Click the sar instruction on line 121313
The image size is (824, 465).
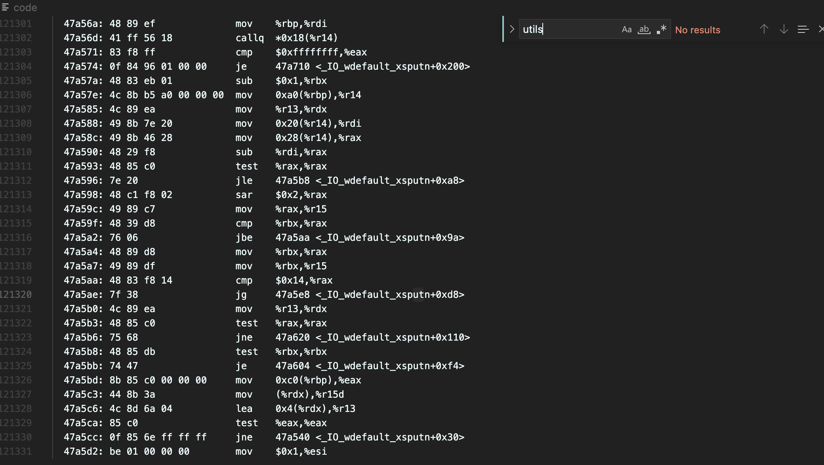(x=244, y=194)
